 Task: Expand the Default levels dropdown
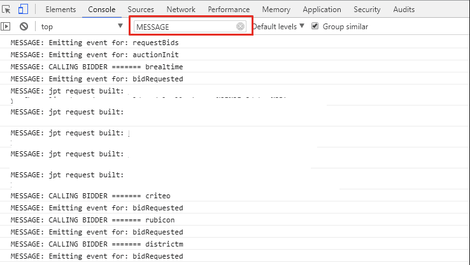pos(278,26)
